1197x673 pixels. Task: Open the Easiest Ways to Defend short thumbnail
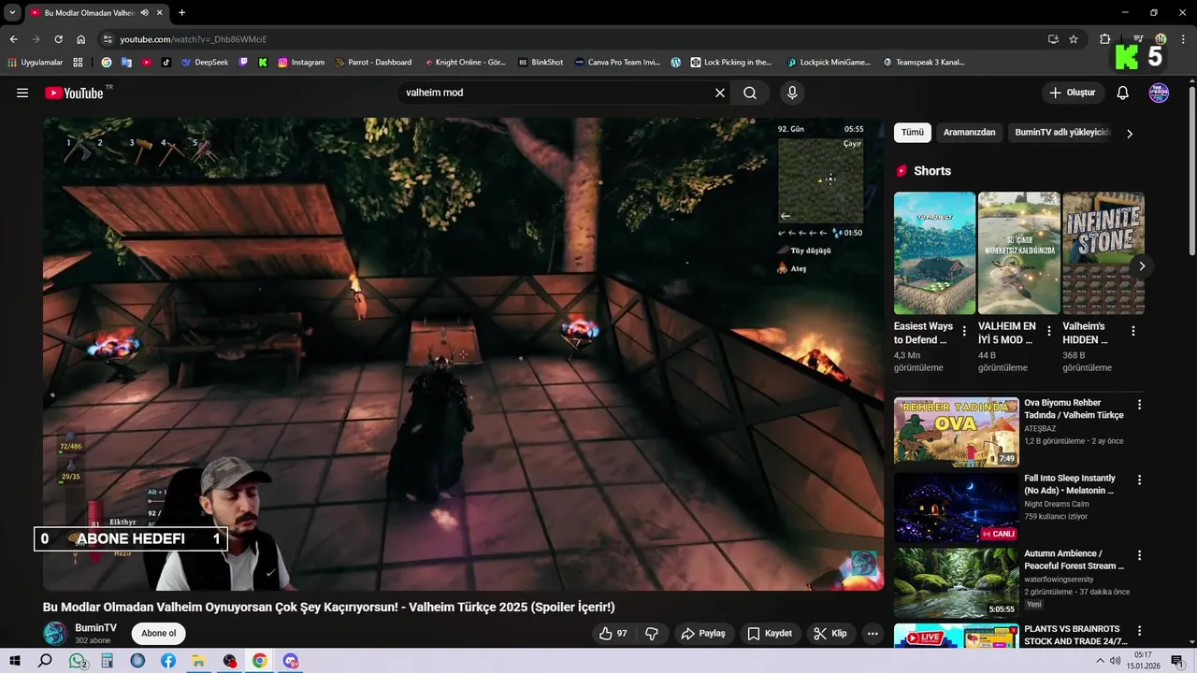[x=934, y=253]
